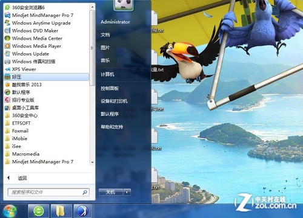Open the Explorer folder taskbar icon
Viewport: 303px width, 218px height.
61,211
